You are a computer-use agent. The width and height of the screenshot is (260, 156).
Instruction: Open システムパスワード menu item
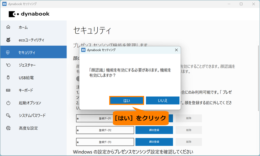(x=33, y=115)
